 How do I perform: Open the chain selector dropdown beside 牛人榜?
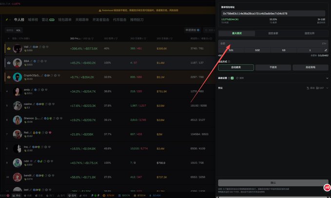8,20
